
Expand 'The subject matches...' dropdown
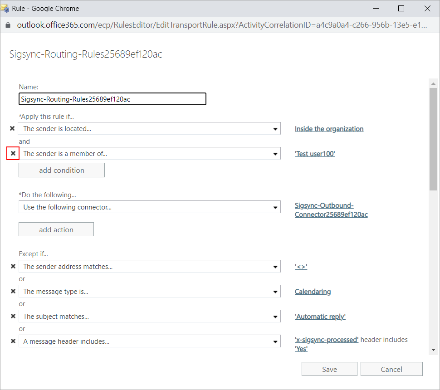pyautogui.click(x=275, y=317)
